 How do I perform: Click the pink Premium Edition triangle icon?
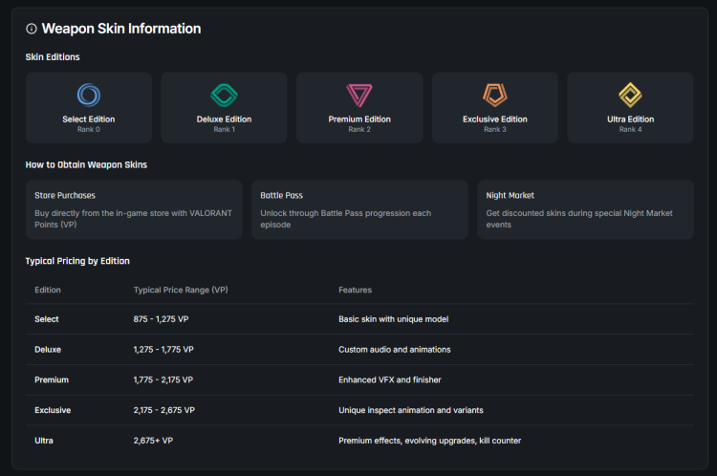tap(359, 95)
